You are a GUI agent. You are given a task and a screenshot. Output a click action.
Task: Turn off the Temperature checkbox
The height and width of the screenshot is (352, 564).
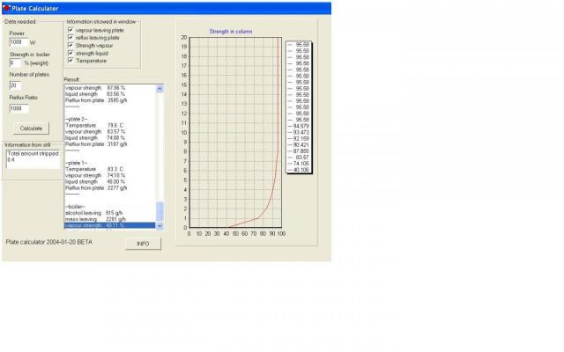pos(71,61)
